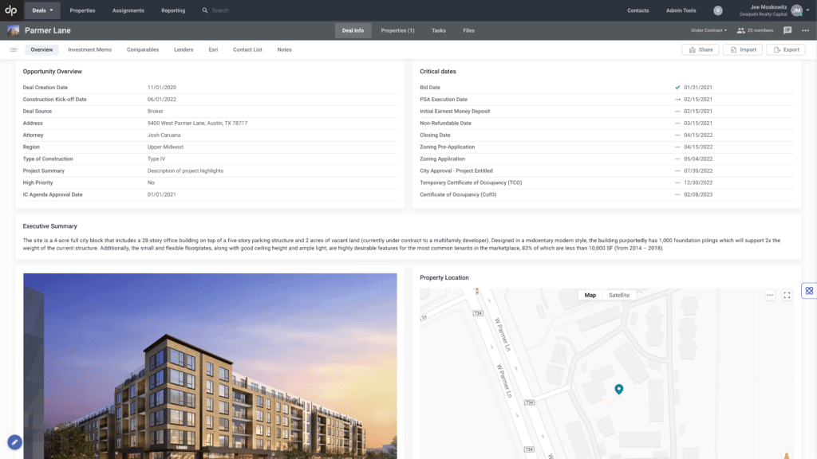Open the map options ellipsis
This screenshot has width=817, height=459.
[x=770, y=295]
